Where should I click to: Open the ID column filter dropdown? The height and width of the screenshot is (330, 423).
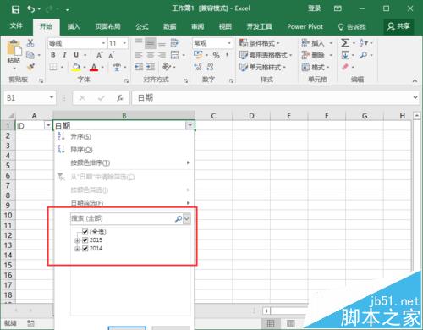pos(48,125)
